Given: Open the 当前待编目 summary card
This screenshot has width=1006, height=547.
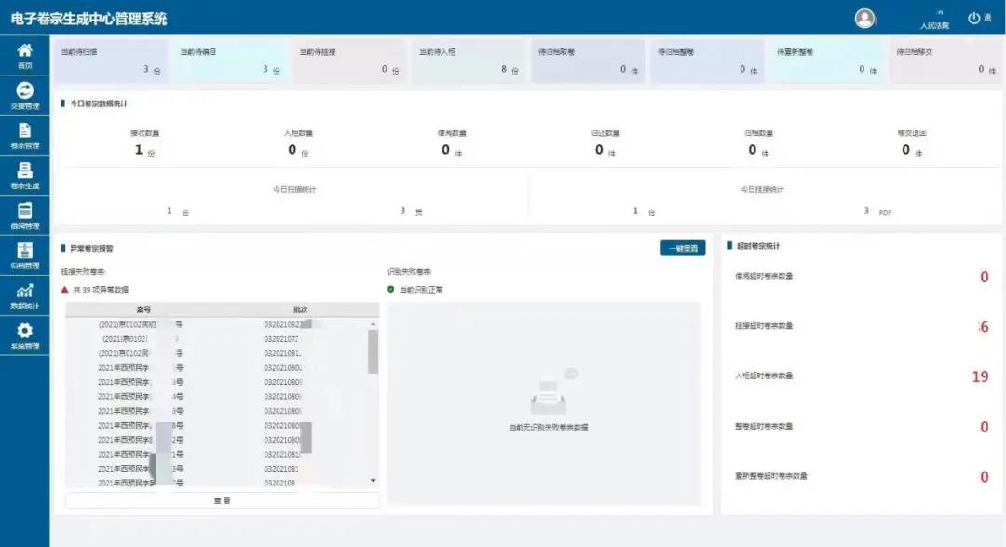Looking at the screenshot, I should point(230,61).
